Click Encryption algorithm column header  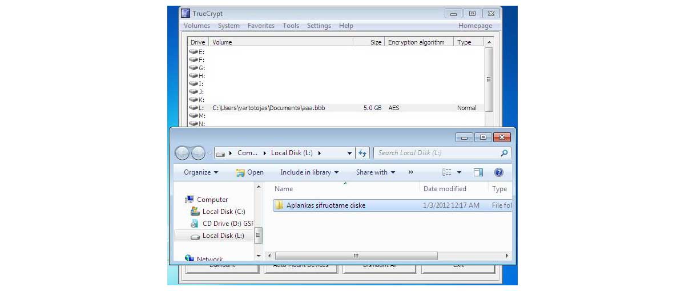[419, 42]
